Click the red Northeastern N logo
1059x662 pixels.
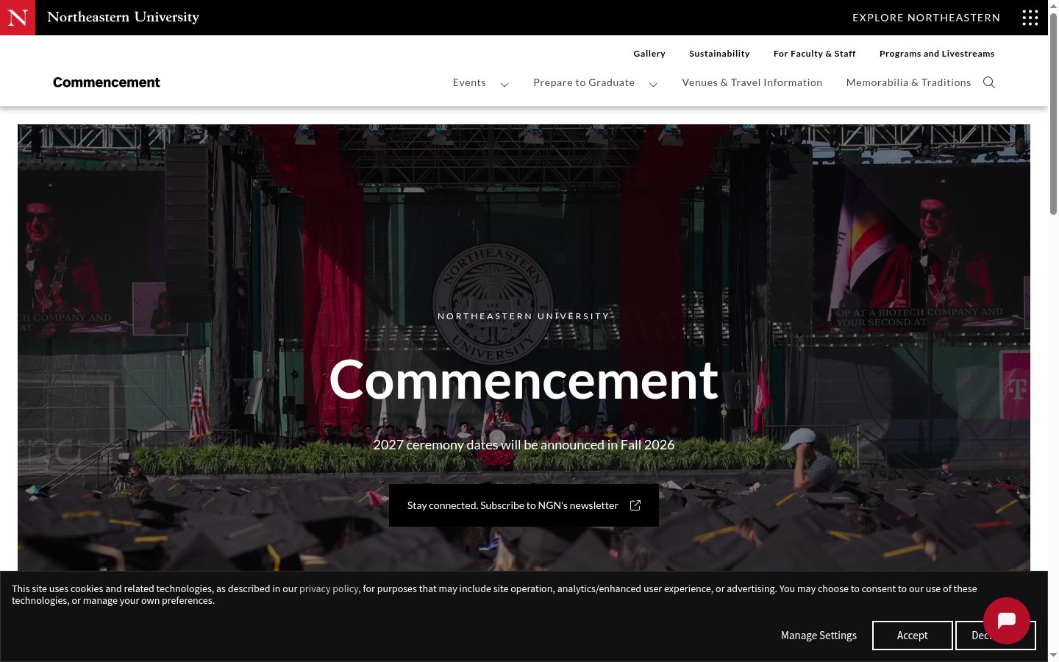tap(18, 18)
